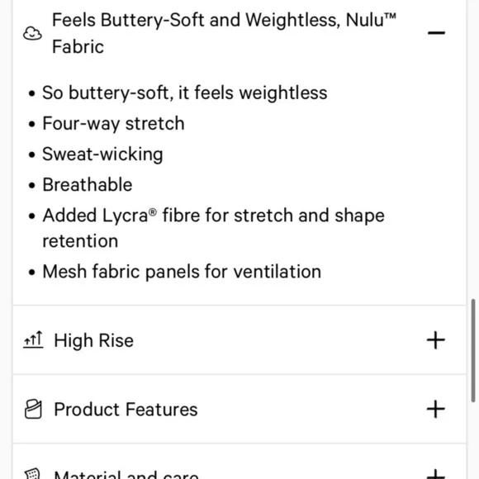Click the cloud icon beside Nulu Fabric

[32, 33]
